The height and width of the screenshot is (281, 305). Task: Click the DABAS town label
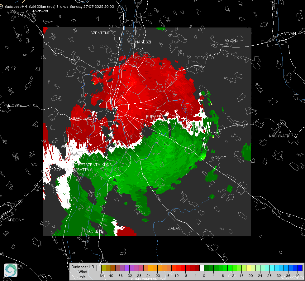[174, 228]
